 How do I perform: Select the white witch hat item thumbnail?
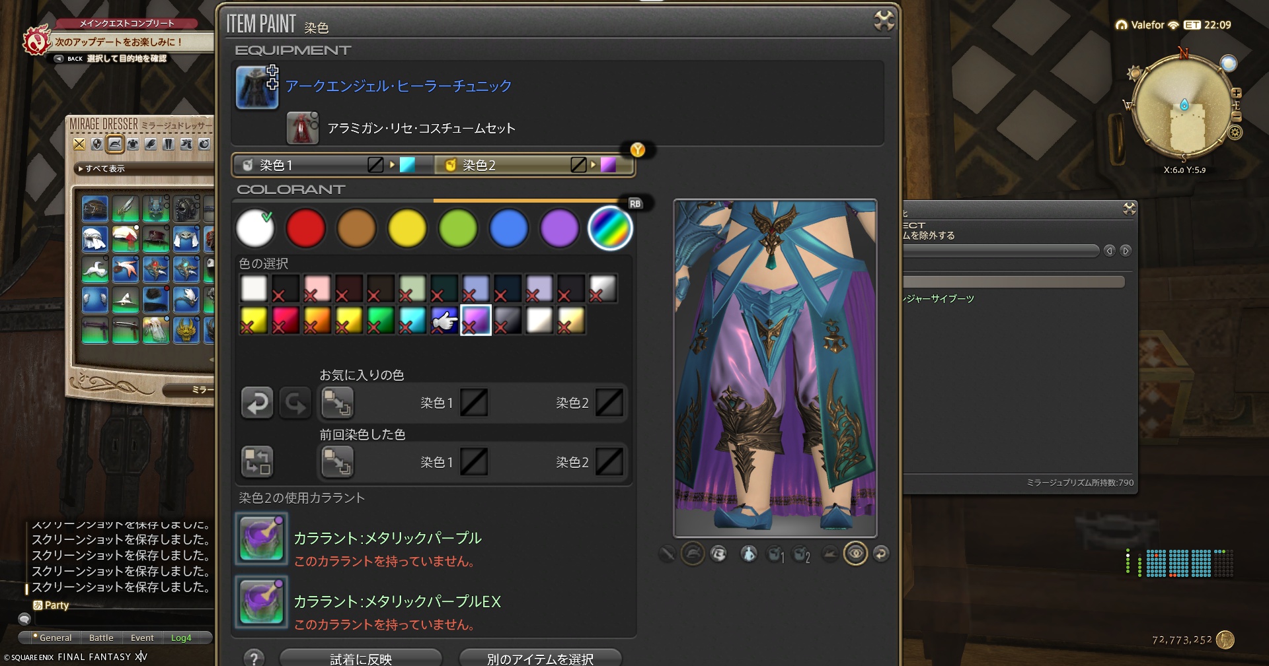(126, 300)
